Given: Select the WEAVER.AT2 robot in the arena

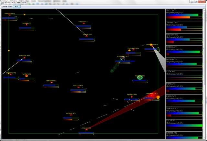Looking at the screenshot, I should (71, 115).
